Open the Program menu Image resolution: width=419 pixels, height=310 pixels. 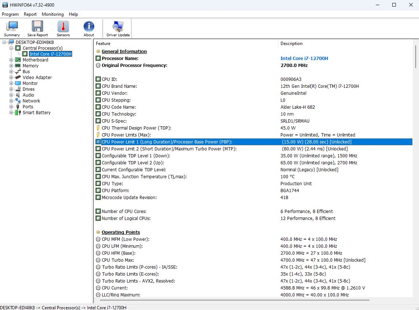point(10,14)
